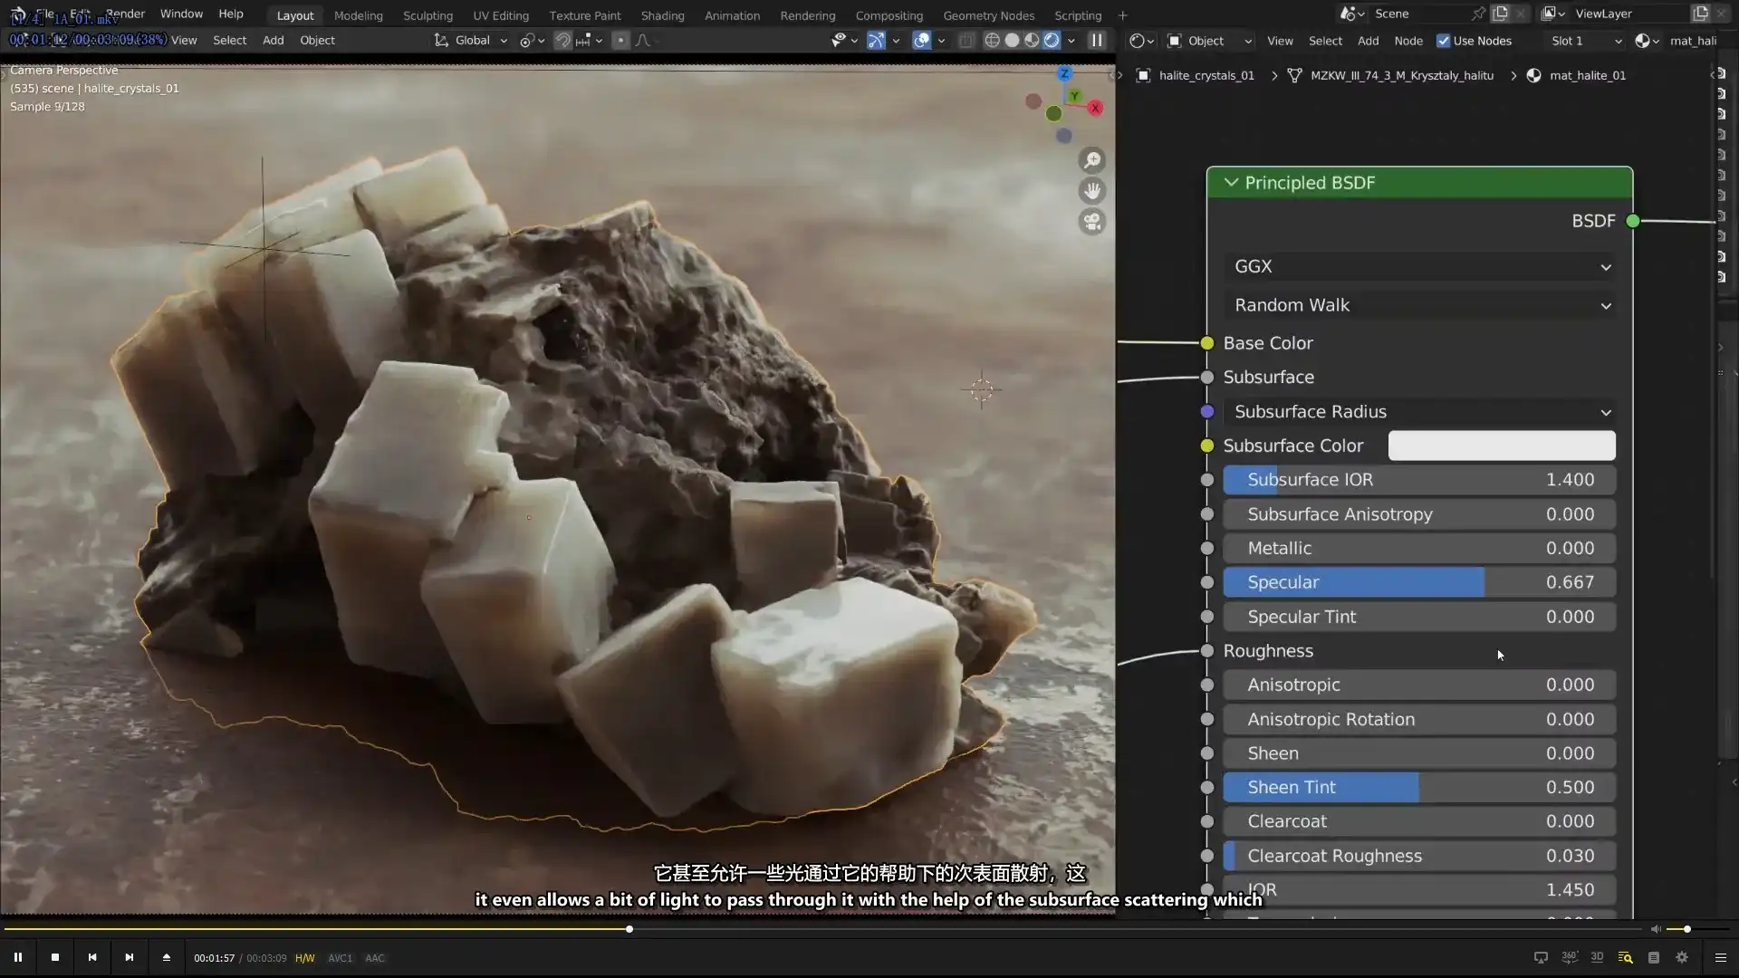This screenshot has width=1739, height=978.
Task: Add a new view layer icon
Action: pos(1700,14)
